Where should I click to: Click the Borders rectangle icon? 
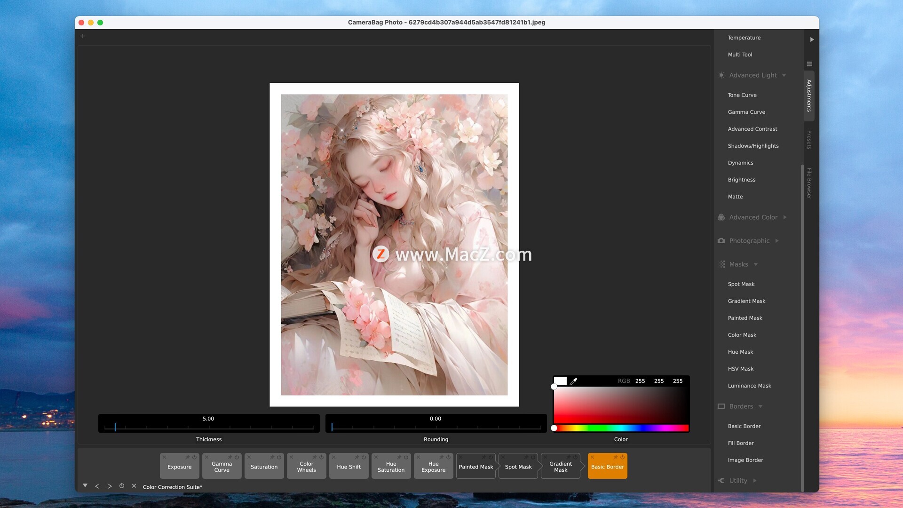click(x=721, y=406)
